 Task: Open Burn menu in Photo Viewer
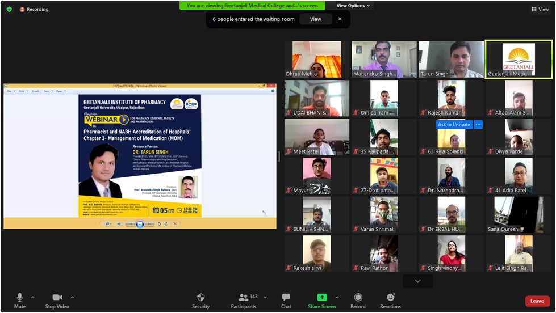point(48,91)
